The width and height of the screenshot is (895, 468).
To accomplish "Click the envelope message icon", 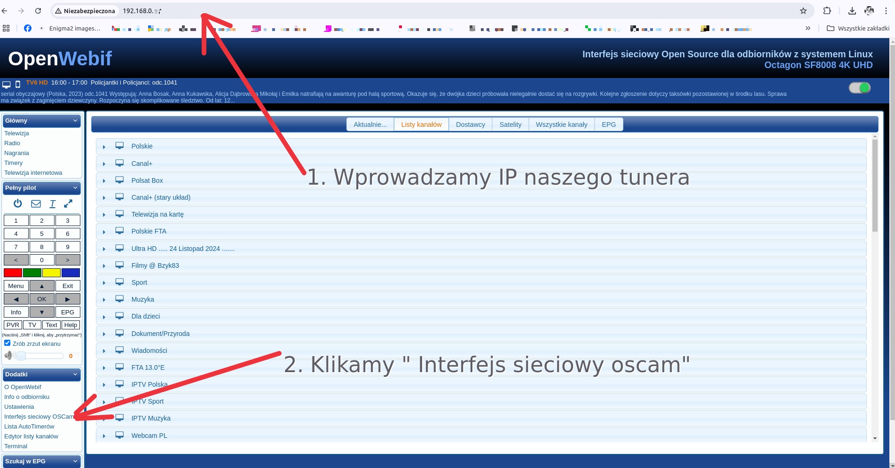I will [x=36, y=203].
